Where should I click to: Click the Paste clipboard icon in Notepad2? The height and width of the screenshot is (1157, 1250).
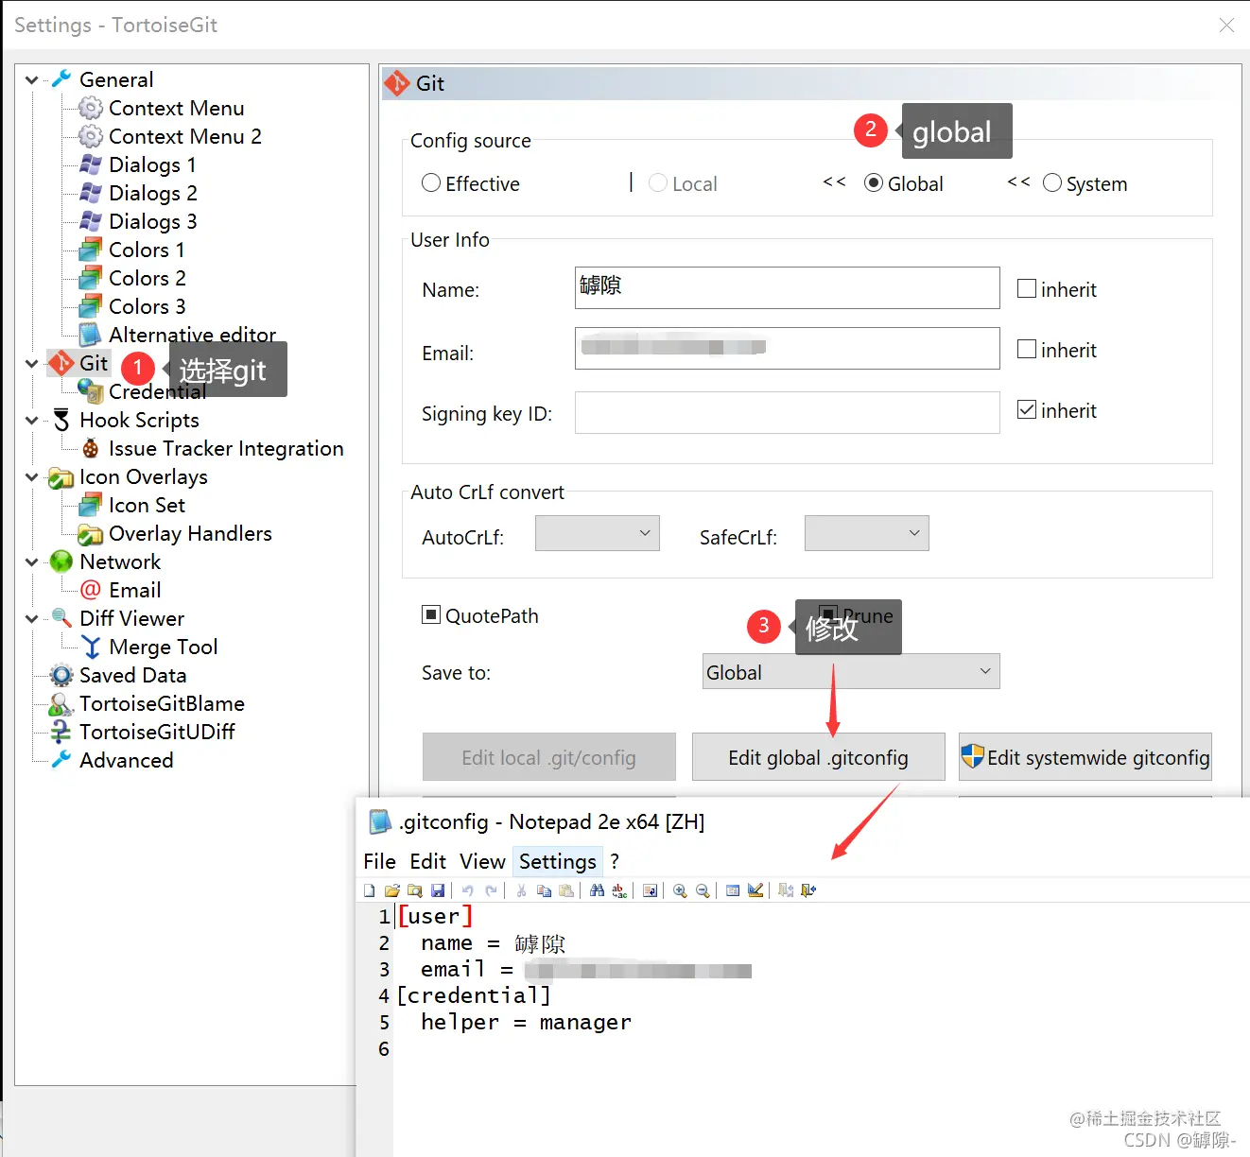pyautogui.click(x=566, y=890)
